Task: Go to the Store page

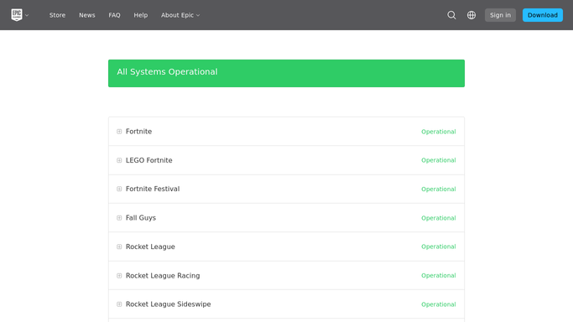Action: coord(57,15)
